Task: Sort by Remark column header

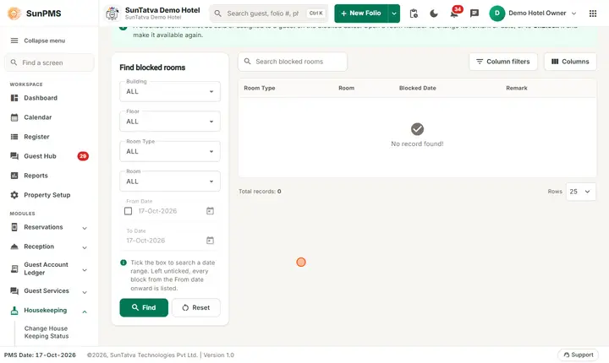Action: pyautogui.click(x=517, y=88)
